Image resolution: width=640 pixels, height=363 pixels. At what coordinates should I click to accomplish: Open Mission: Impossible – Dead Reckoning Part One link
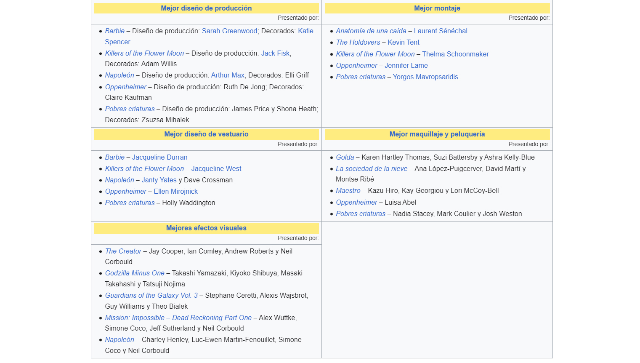178,318
